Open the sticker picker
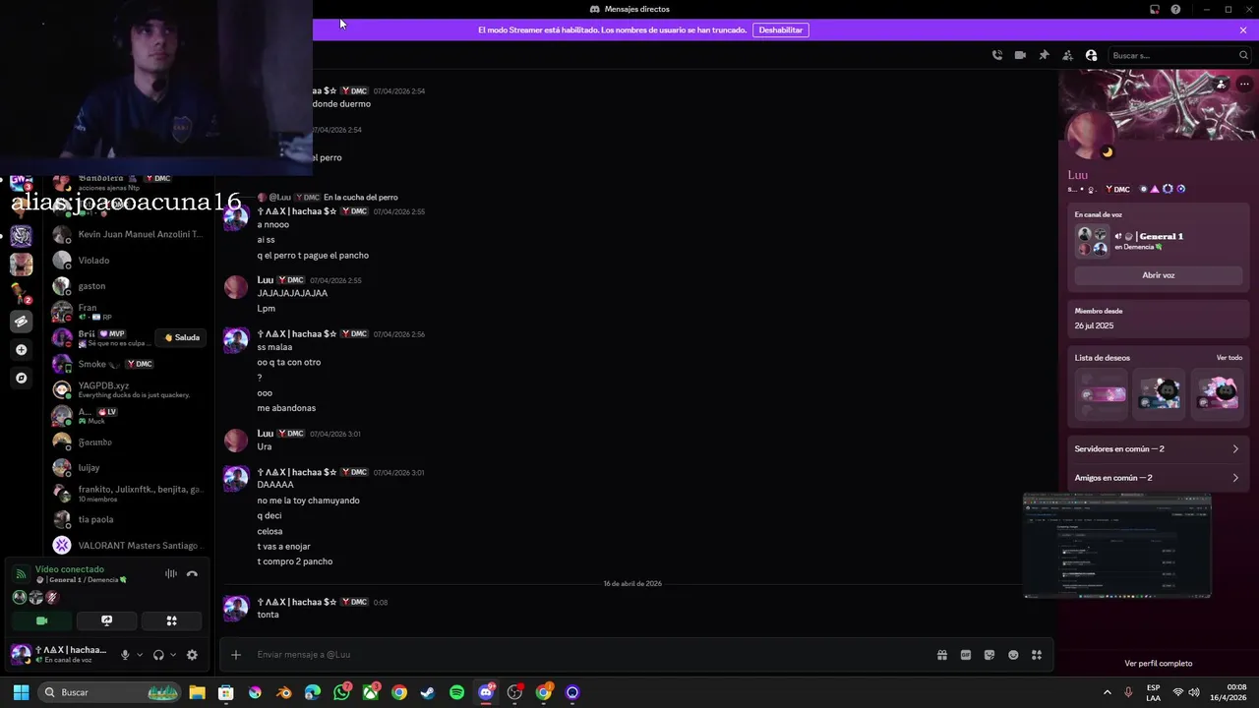1259x708 pixels. [989, 655]
